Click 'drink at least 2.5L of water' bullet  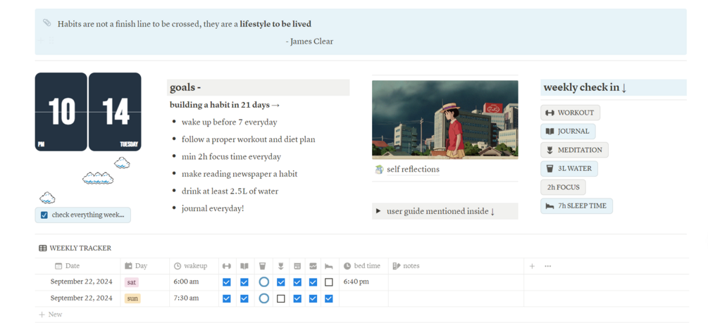tap(230, 191)
